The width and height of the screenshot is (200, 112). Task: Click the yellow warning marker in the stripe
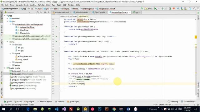coord(196,37)
